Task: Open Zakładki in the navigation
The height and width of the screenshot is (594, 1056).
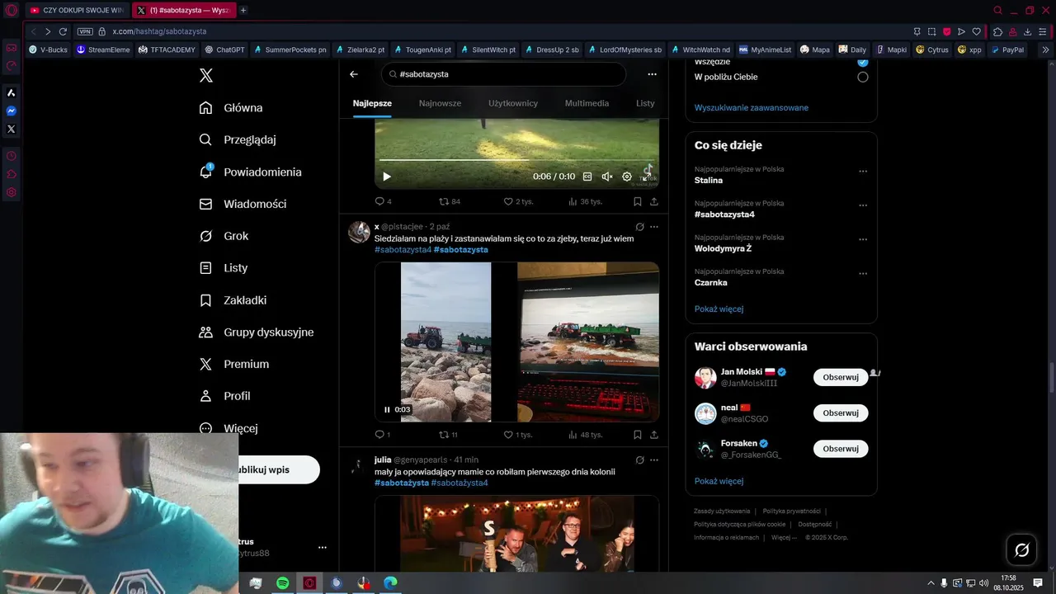Action: [233, 300]
